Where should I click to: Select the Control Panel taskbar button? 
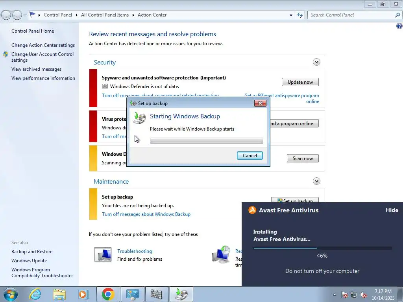[132, 294]
